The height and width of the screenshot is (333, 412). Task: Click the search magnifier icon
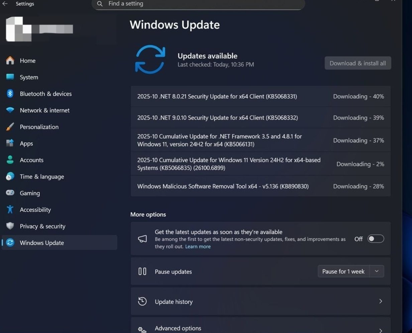(x=100, y=4)
